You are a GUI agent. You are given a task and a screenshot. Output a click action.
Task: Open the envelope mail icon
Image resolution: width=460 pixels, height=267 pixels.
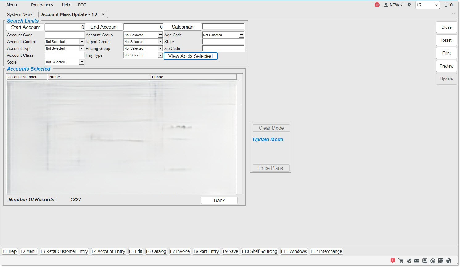pos(417,261)
